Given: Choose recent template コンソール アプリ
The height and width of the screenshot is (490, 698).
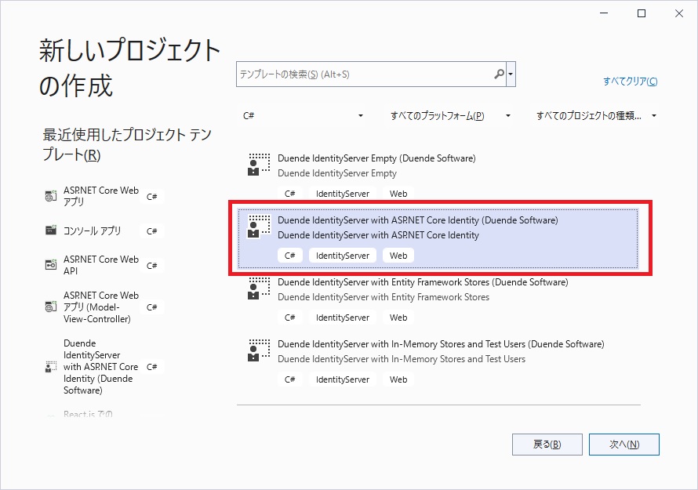Looking at the screenshot, I should [x=92, y=230].
